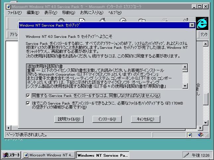
Task: Open the お気に入り(A) menu
Action: [92, 13]
